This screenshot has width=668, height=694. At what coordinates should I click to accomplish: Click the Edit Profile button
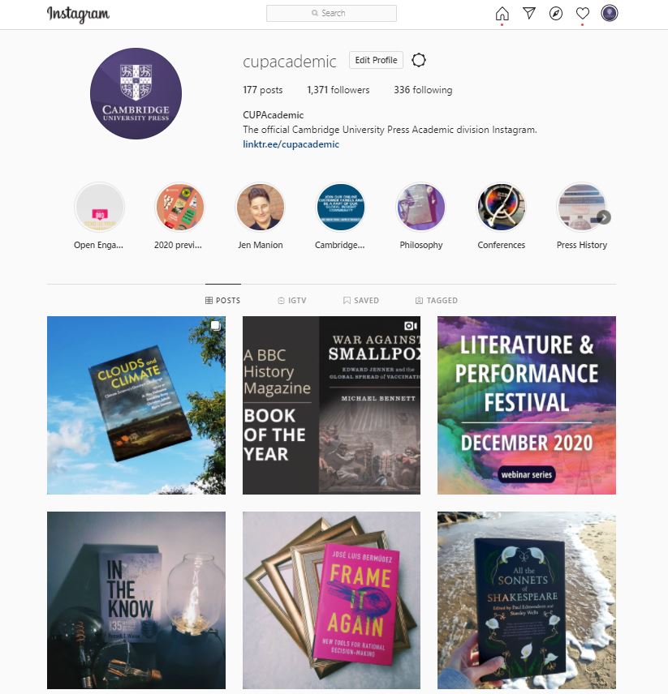(376, 60)
